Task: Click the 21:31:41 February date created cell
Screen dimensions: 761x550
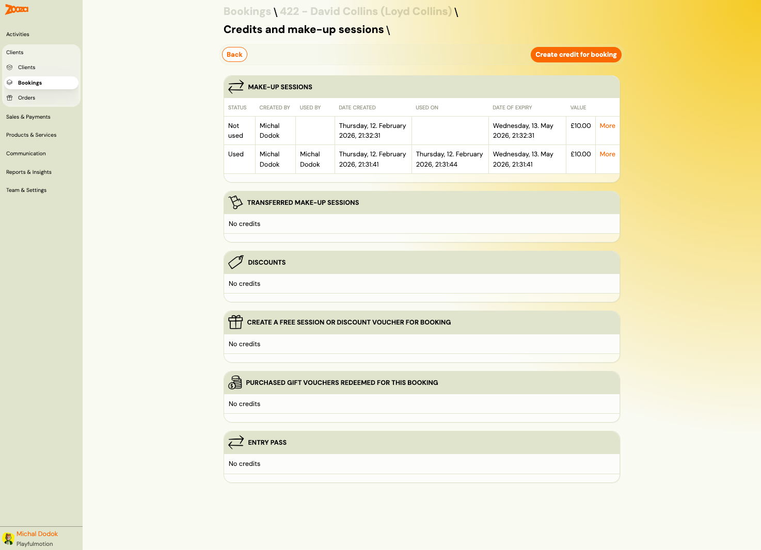Action: coord(373,159)
